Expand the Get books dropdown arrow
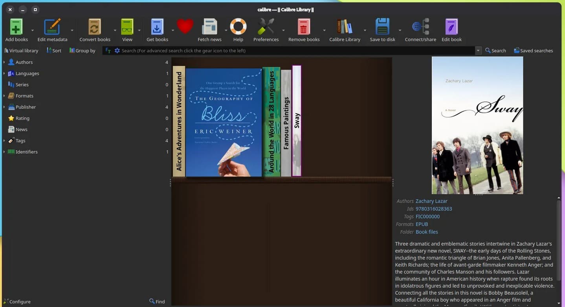Viewport: 565px width, 307px height. [x=172, y=30]
